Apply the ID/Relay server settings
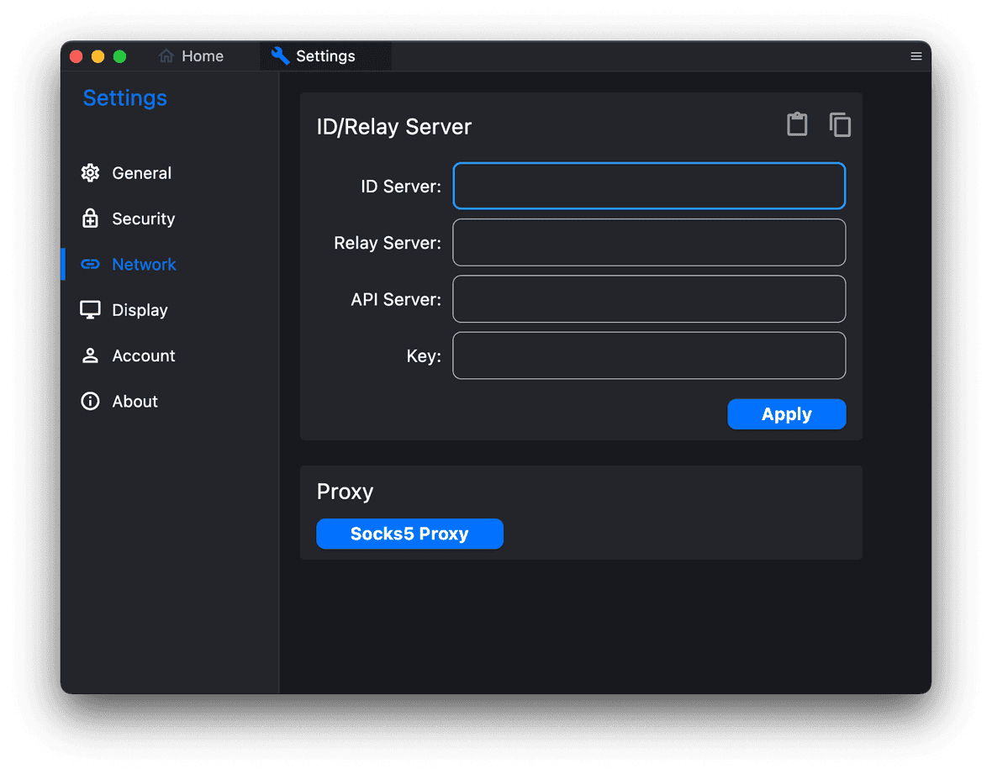The width and height of the screenshot is (992, 774). (786, 413)
